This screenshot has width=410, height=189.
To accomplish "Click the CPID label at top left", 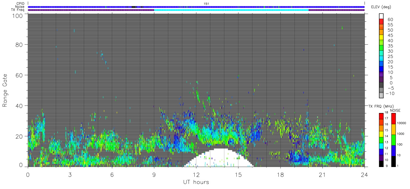I will 20,4.
